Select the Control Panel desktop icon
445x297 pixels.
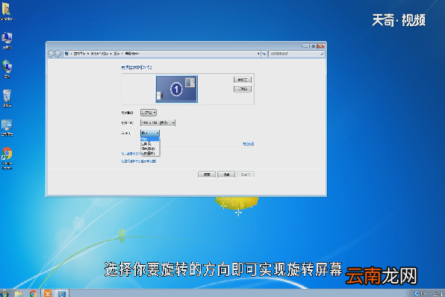pos(7,127)
